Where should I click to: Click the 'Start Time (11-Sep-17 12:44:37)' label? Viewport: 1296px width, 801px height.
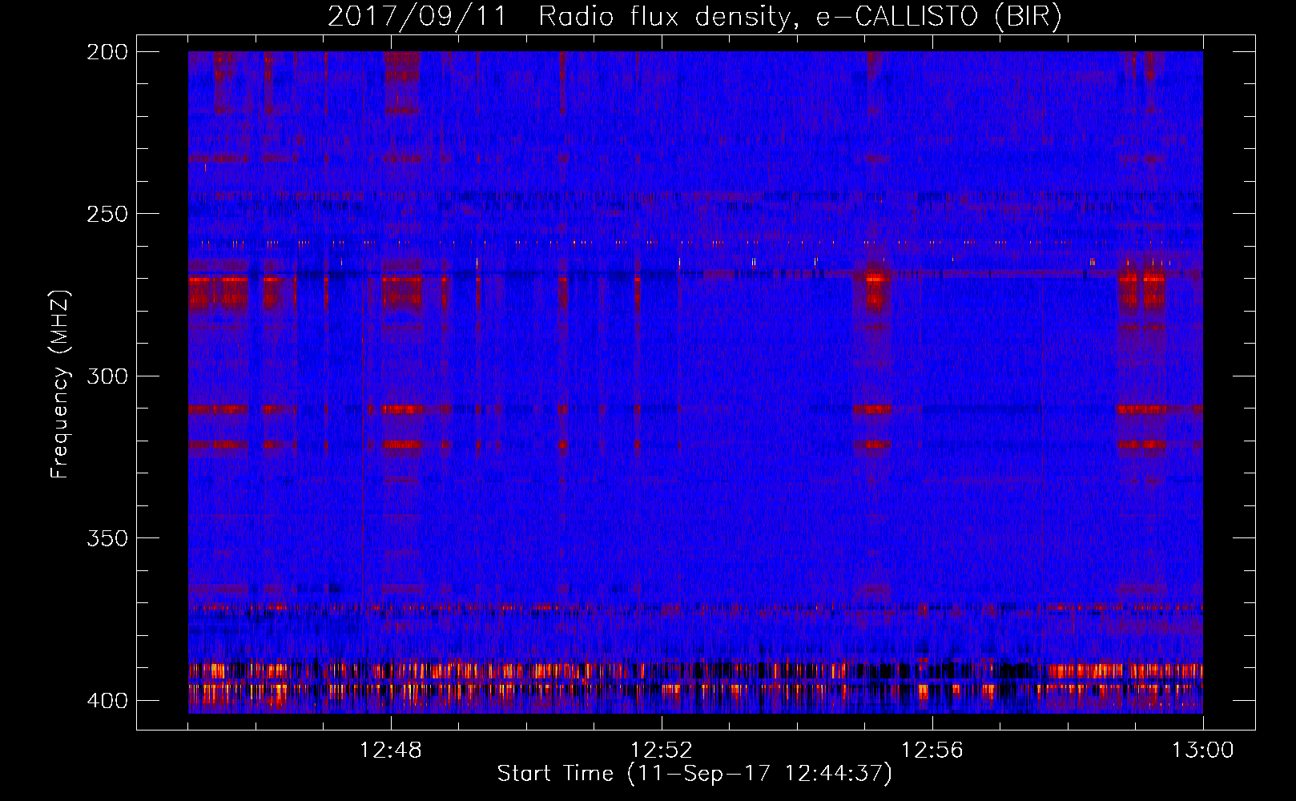694,774
